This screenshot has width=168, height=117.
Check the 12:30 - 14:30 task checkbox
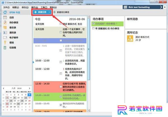coord(61,87)
